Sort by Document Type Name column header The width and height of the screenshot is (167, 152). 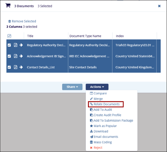(x=85, y=36)
